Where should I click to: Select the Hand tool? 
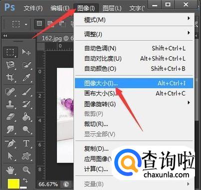coord(10,170)
